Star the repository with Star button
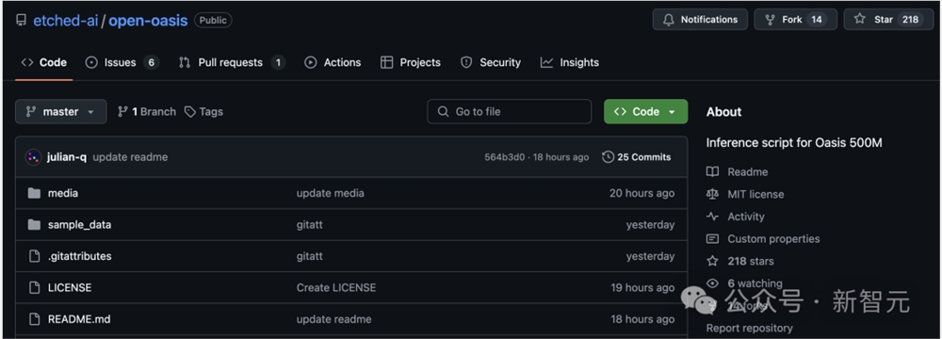The image size is (942, 339). click(x=888, y=19)
